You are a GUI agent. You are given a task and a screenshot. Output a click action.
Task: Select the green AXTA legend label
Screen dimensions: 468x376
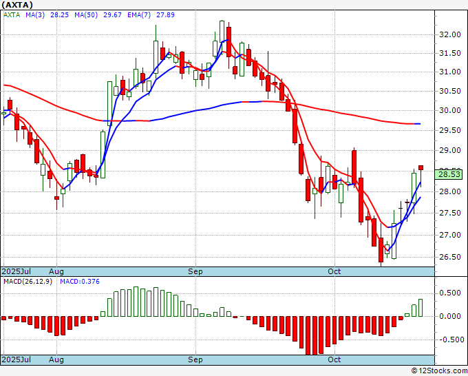pyautogui.click(x=12, y=15)
